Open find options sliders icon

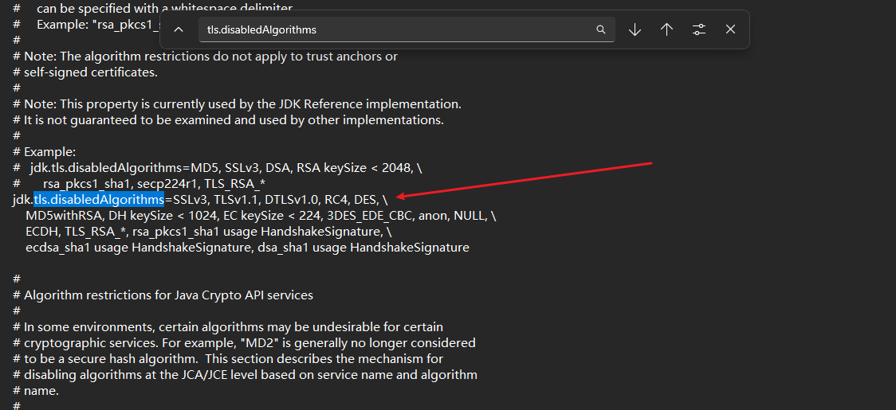[x=699, y=29]
